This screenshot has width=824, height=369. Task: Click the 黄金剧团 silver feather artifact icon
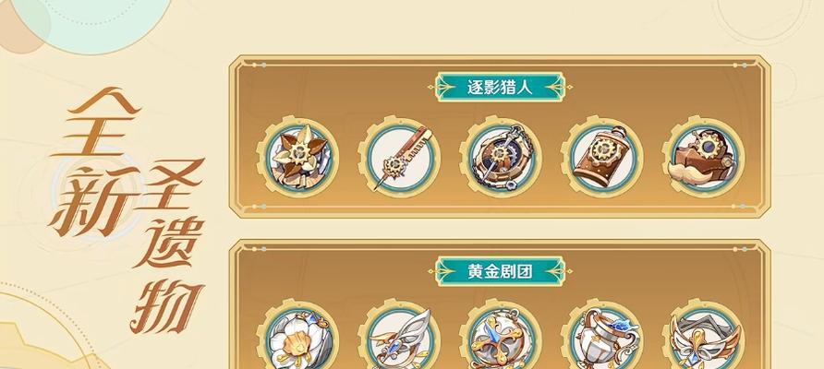(399, 334)
